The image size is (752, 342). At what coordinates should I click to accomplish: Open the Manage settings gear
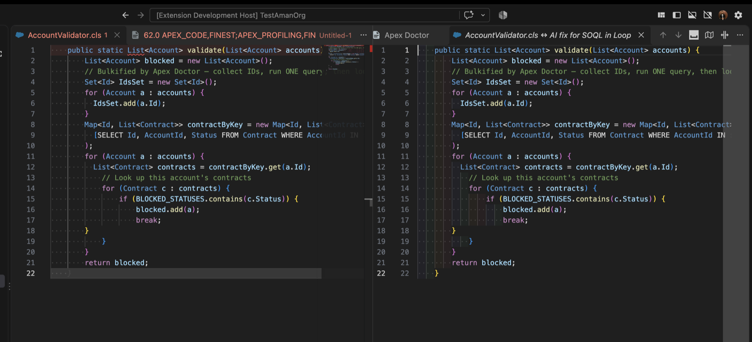[738, 15]
